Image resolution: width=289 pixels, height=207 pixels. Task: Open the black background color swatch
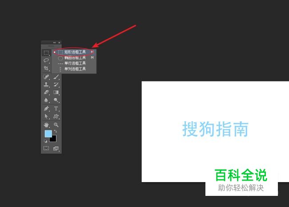(54, 139)
